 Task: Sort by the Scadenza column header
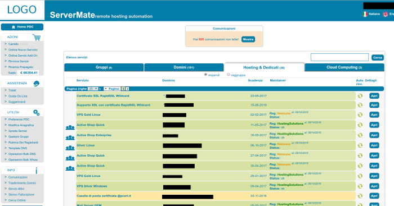pos(255,80)
